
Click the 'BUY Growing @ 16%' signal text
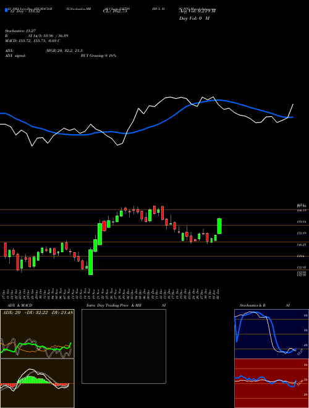(x=98, y=56)
